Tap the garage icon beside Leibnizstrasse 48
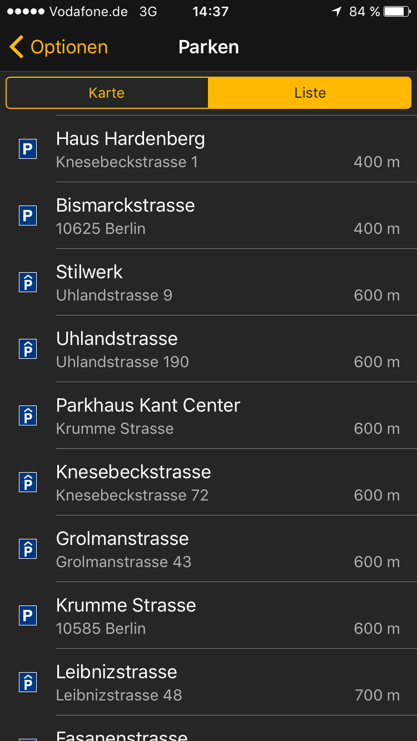417x741 pixels. 28,682
